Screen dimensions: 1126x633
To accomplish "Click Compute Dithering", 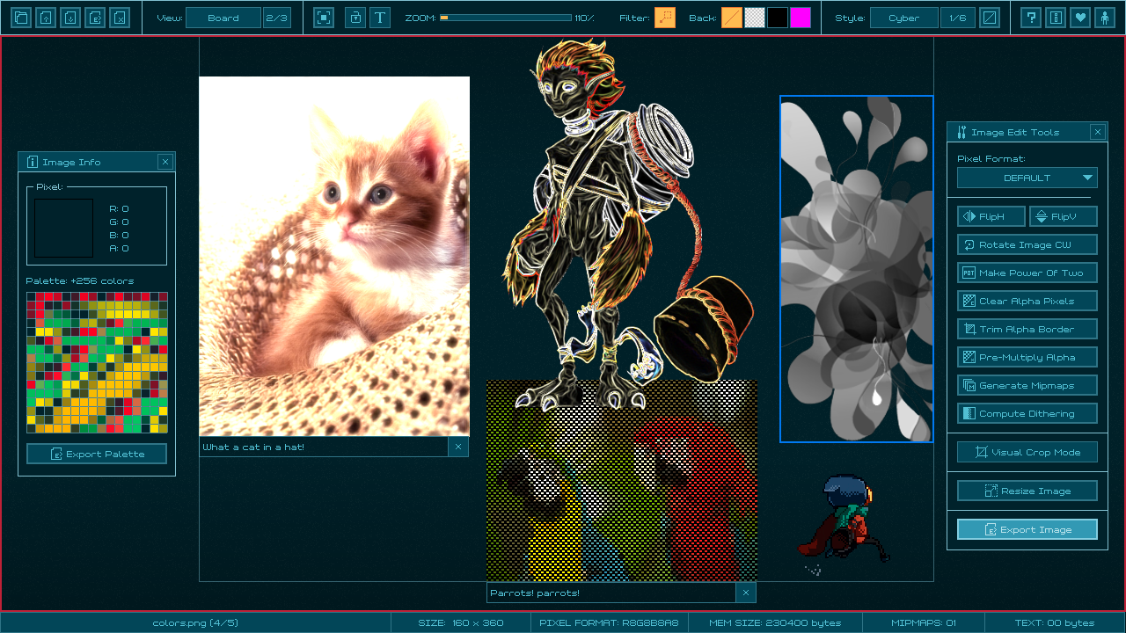I will click(x=1027, y=413).
